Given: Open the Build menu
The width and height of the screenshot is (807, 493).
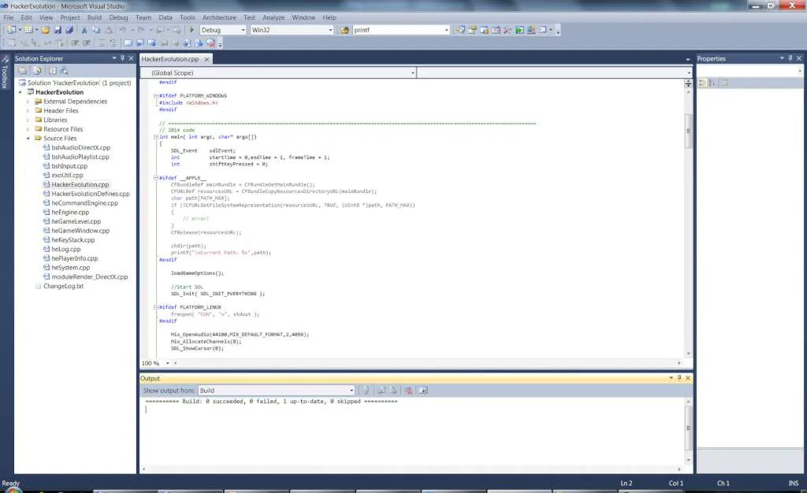Looking at the screenshot, I should (95, 17).
